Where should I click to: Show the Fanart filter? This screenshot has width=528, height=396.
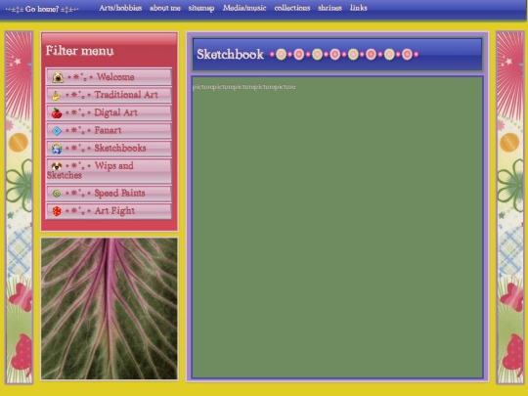pyautogui.click(x=109, y=130)
